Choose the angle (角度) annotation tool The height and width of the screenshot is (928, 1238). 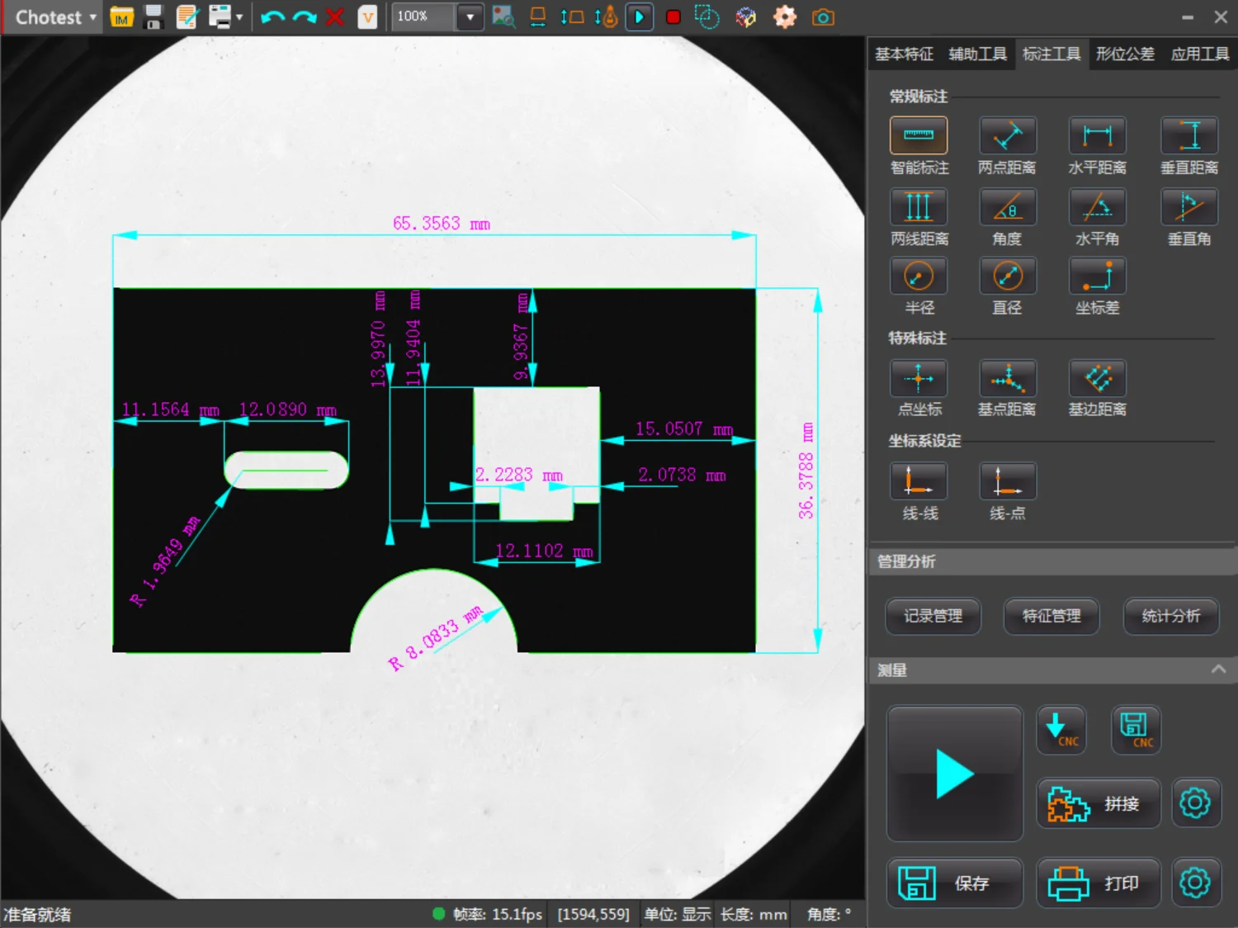coord(1007,207)
